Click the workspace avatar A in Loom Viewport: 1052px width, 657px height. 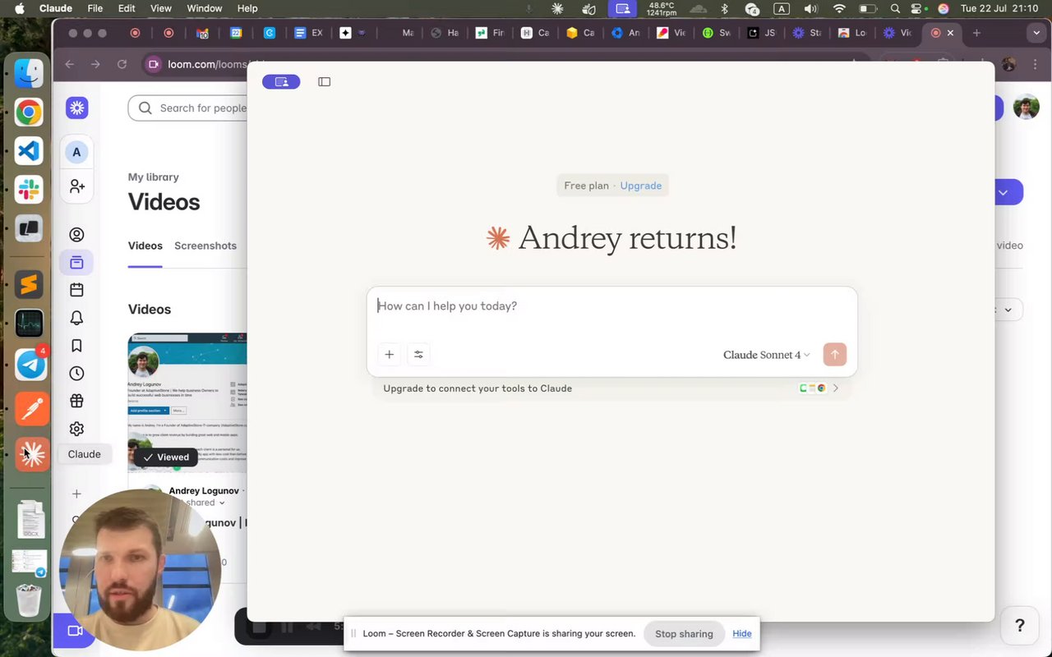click(x=76, y=152)
